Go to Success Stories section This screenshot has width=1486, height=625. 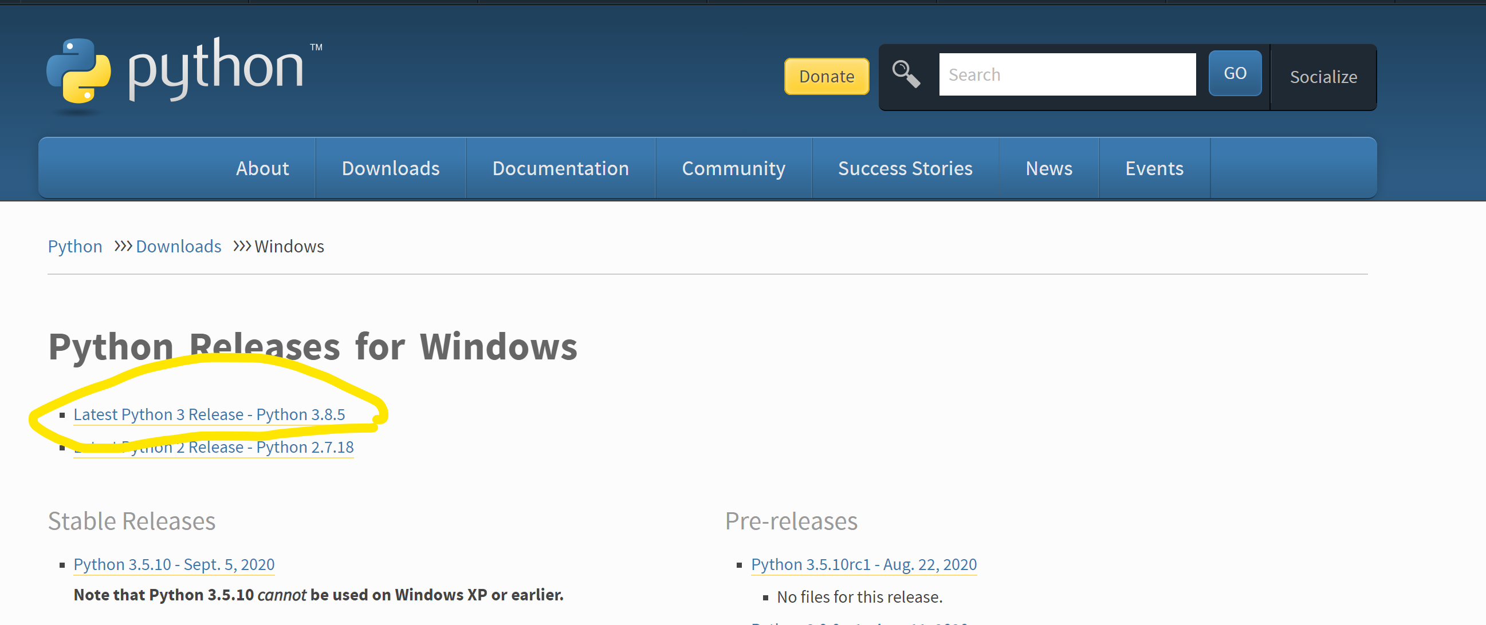tap(905, 168)
